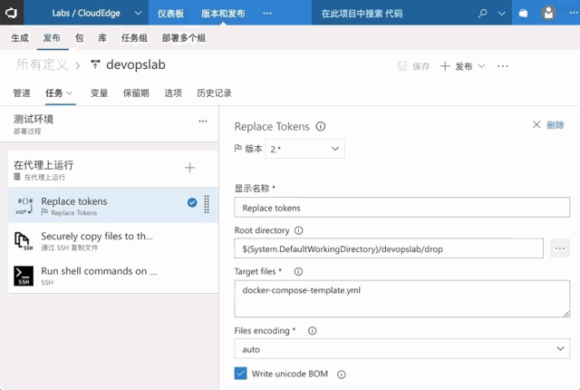Viewport: 580px width, 390px height.
Task: Show Target files info tooltip
Action: click(298, 271)
